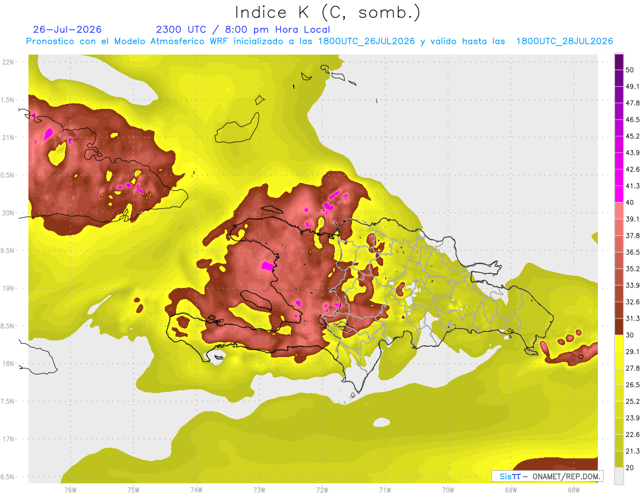This screenshot has width=644, height=497.
Task: Click legend value "33.9"
Action: (633, 285)
